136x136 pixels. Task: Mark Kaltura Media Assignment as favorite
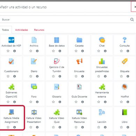(8, 127)
